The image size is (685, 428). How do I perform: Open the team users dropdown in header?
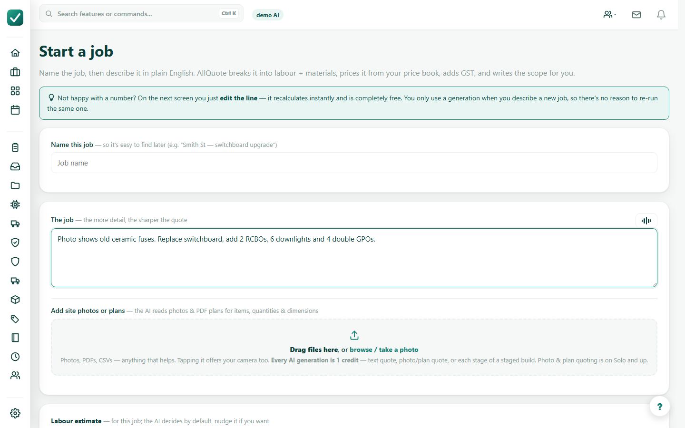pyautogui.click(x=610, y=15)
